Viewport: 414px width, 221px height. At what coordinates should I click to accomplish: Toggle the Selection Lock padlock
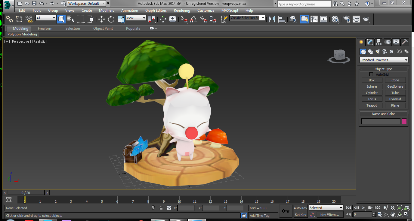click(x=161, y=208)
